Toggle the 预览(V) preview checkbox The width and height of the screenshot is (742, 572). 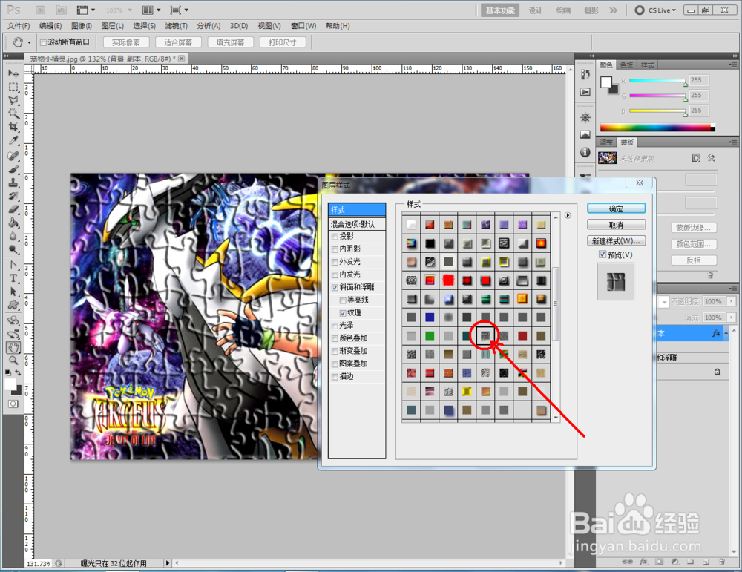tap(603, 254)
